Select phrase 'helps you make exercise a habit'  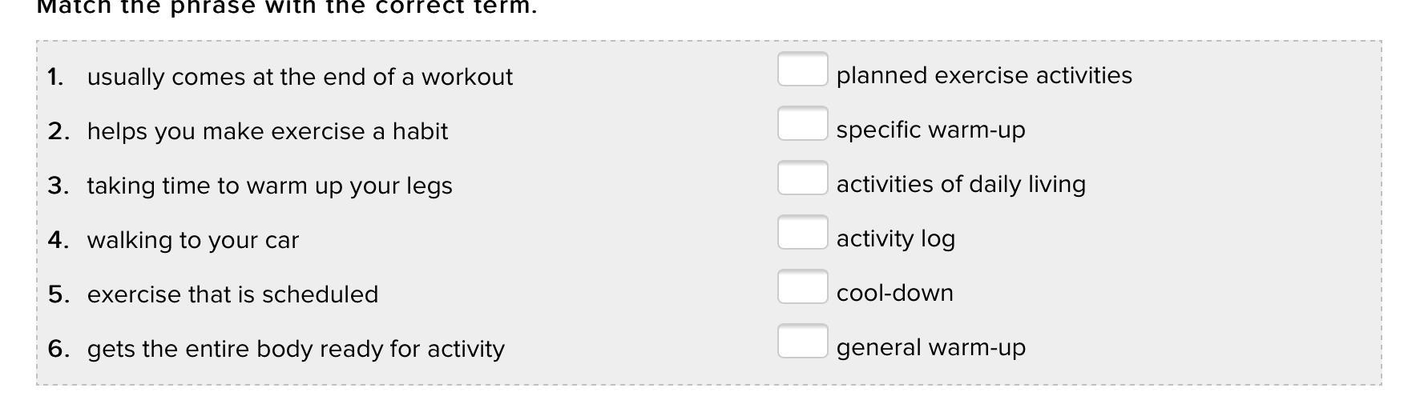pos(267,131)
